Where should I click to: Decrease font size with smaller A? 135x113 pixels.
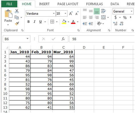[77, 13]
